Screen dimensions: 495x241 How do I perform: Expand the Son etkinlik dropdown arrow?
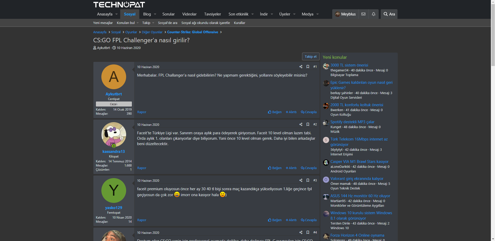coord(253,14)
